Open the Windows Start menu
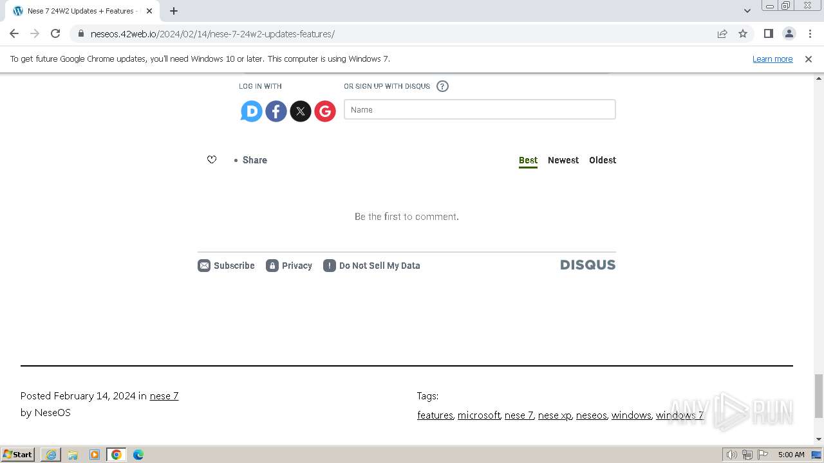Viewport: 824px width, 463px height. 18,454
